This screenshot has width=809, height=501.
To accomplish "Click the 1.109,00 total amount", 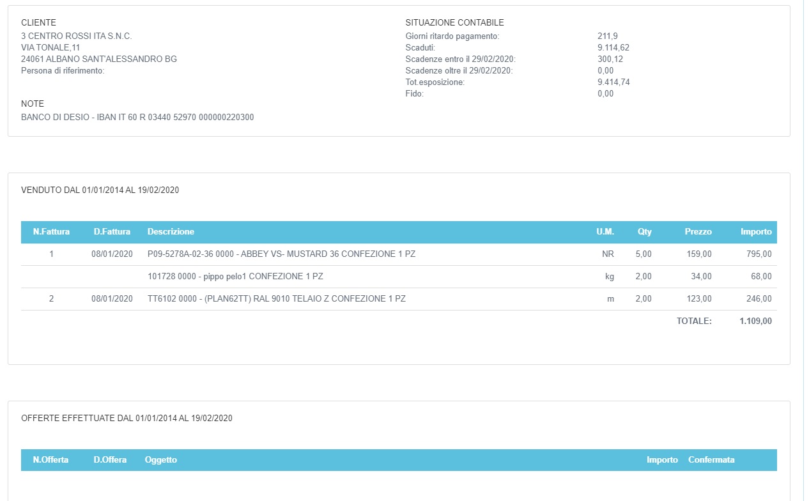I will tap(755, 321).
